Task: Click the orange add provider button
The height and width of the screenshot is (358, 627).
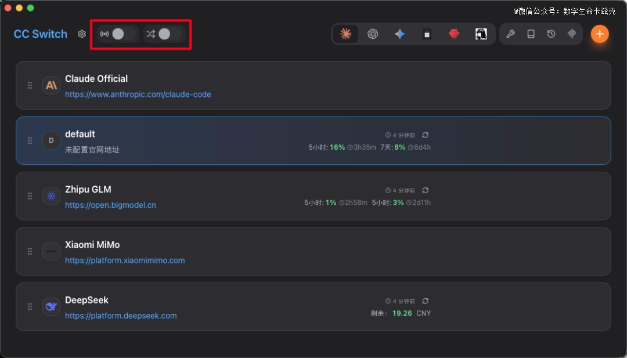Action: 600,34
